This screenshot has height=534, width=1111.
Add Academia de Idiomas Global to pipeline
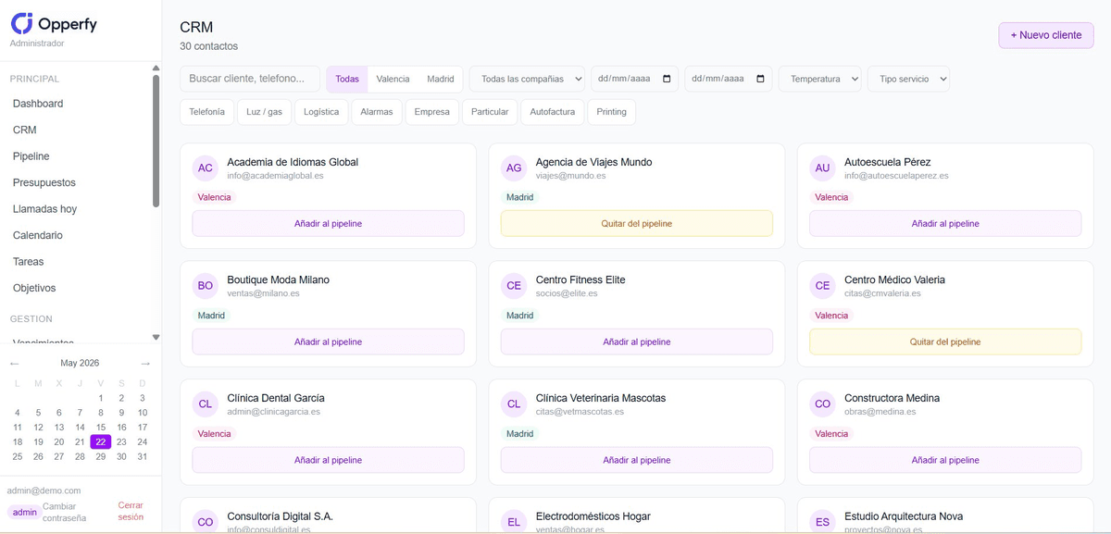tap(328, 223)
